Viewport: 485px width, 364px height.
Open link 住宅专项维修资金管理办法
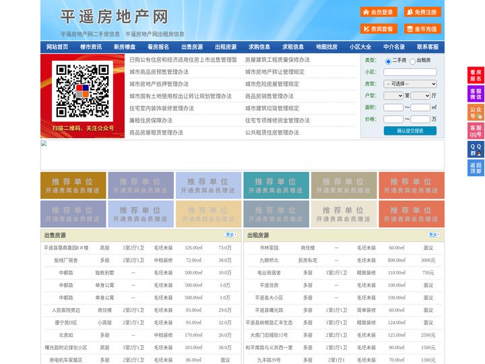pyautogui.click(x=278, y=121)
